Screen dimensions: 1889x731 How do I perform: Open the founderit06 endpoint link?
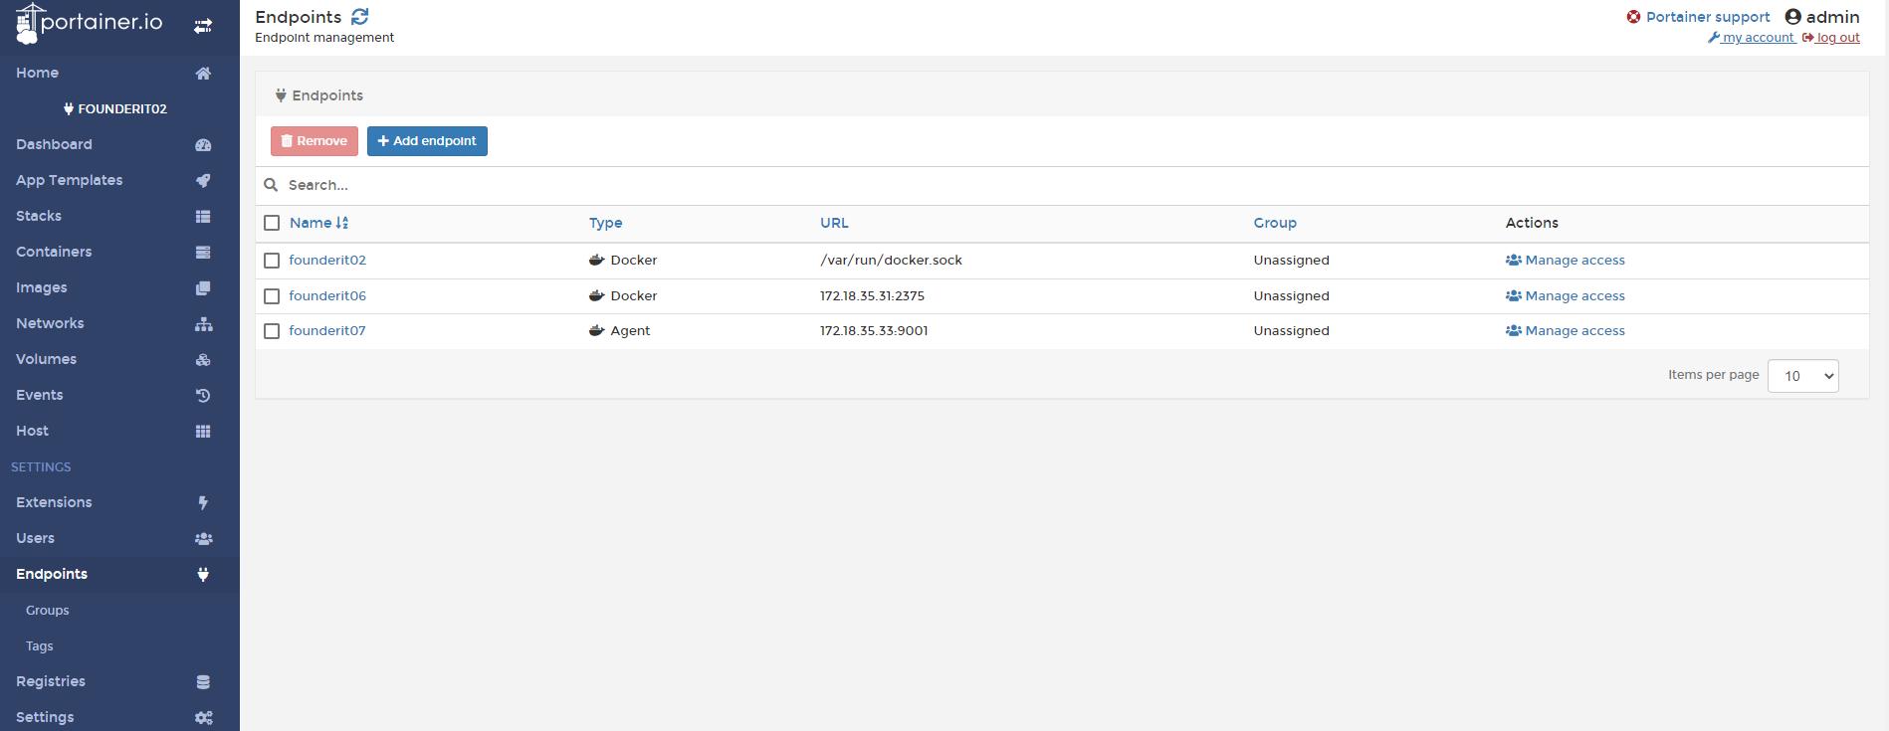point(327,296)
